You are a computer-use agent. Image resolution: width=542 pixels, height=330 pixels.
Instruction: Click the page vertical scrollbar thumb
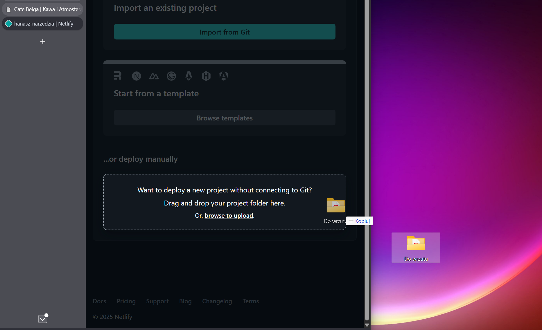click(x=367, y=160)
